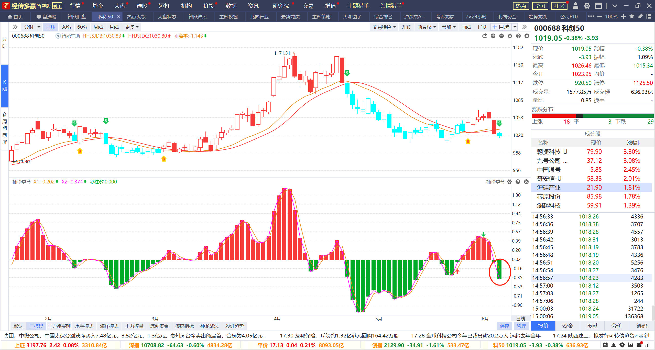655x350 pixels.
Task: Click signal strength bars icon
Action: tap(648, 345)
